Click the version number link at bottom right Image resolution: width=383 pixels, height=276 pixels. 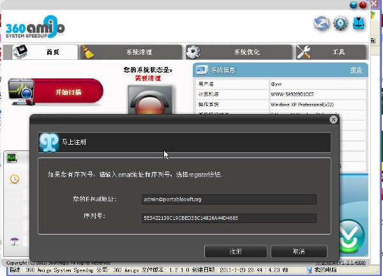click(340, 263)
